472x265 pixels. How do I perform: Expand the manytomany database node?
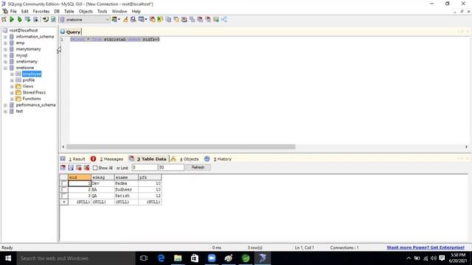[x=5, y=49]
